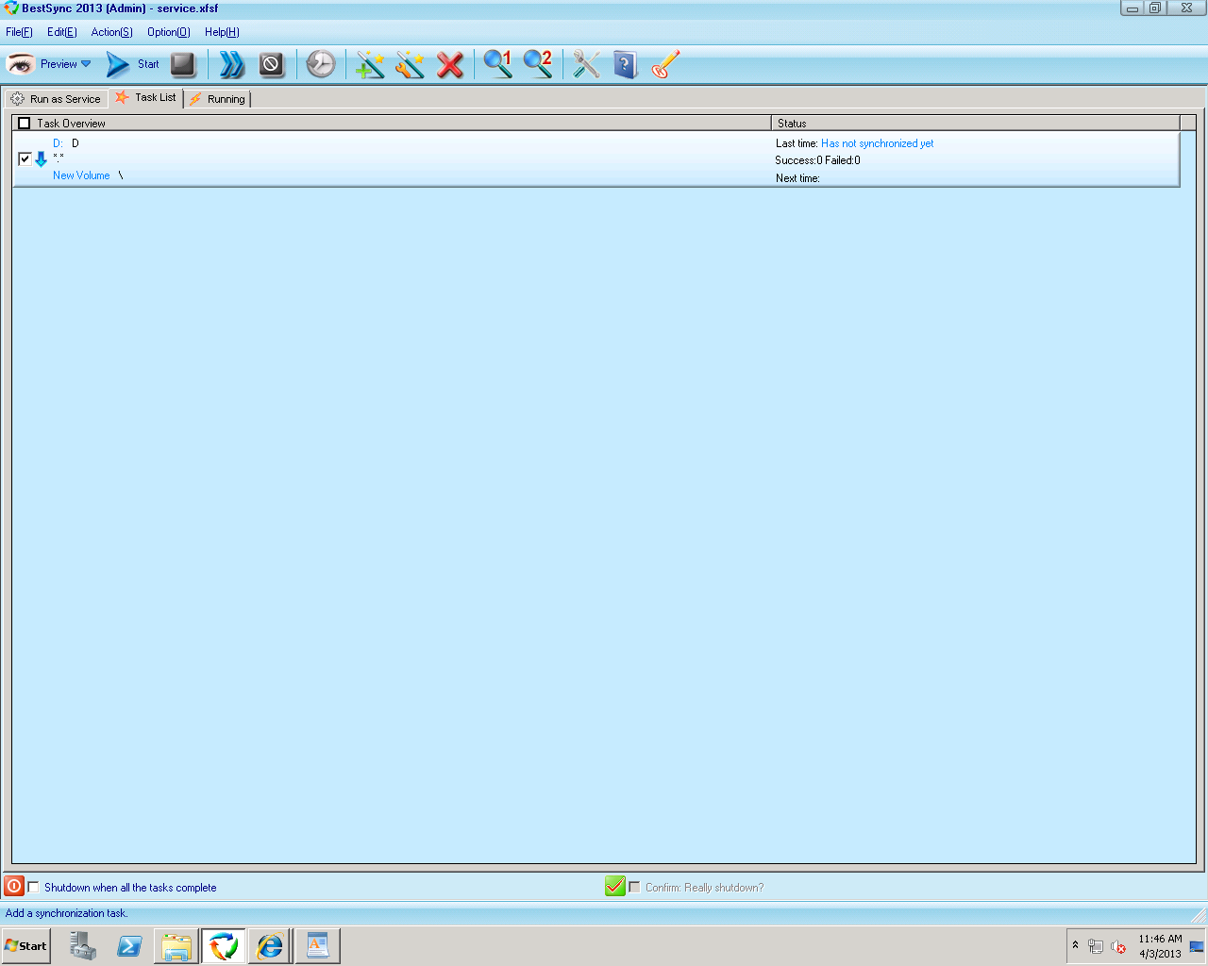Viewport: 1208px width, 966px height.
Task: Open the Option menu
Action: tap(168, 32)
